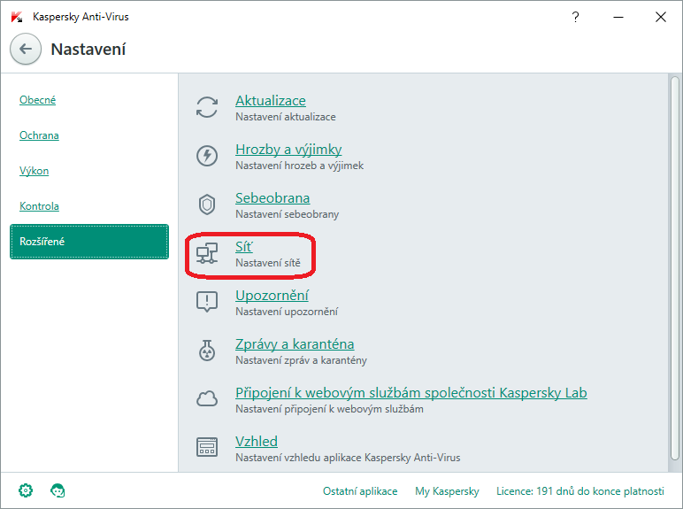683x509 pixels.
Task: Click the Sebeobrana shield icon
Action: click(207, 204)
